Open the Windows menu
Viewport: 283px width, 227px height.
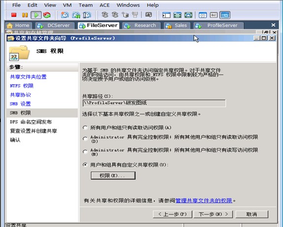128,5
